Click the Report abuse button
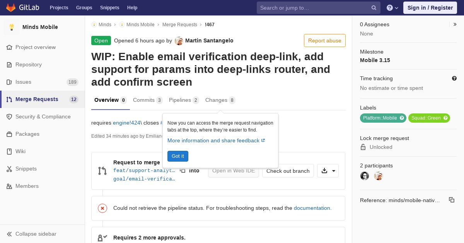The height and width of the screenshot is (243, 464). click(325, 40)
